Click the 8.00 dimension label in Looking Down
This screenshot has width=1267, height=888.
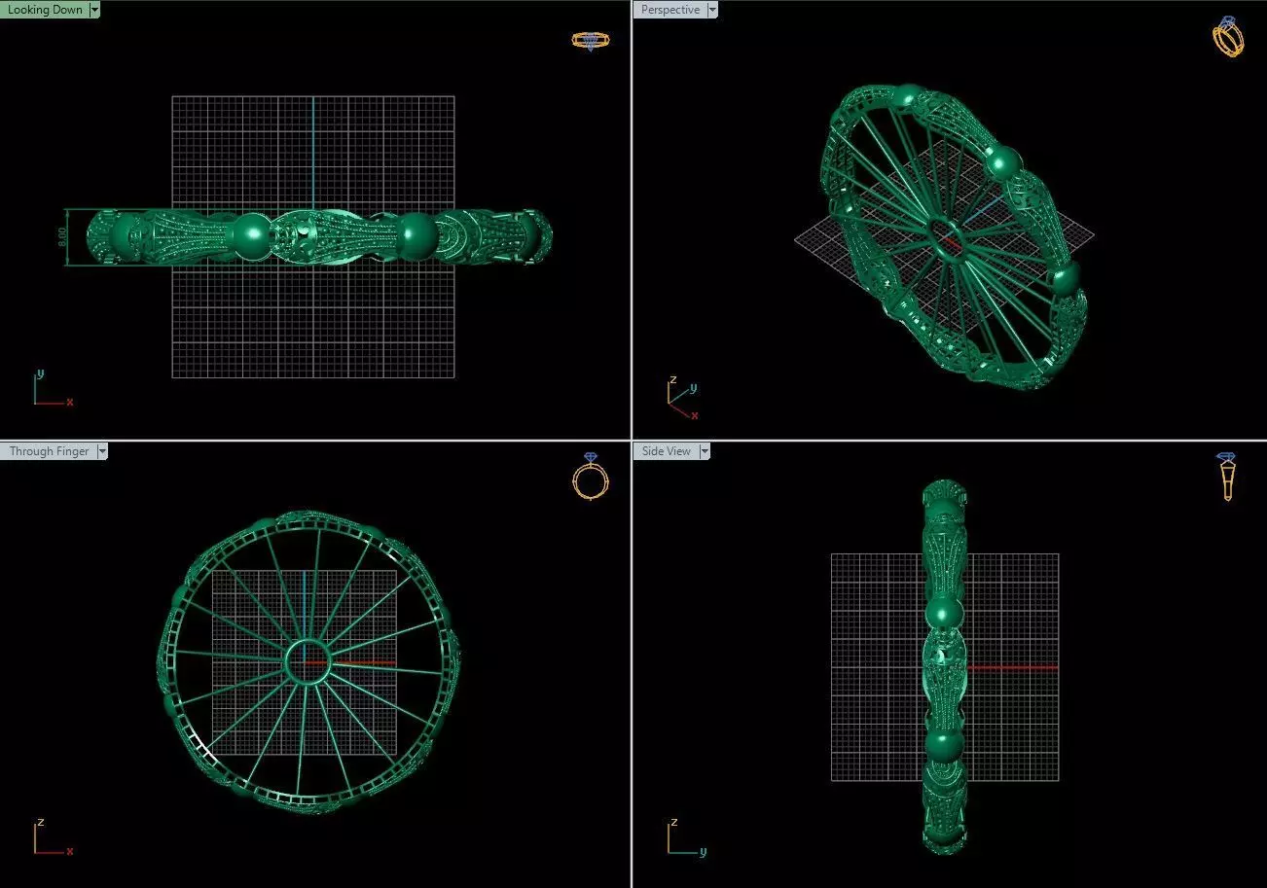click(x=63, y=235)
